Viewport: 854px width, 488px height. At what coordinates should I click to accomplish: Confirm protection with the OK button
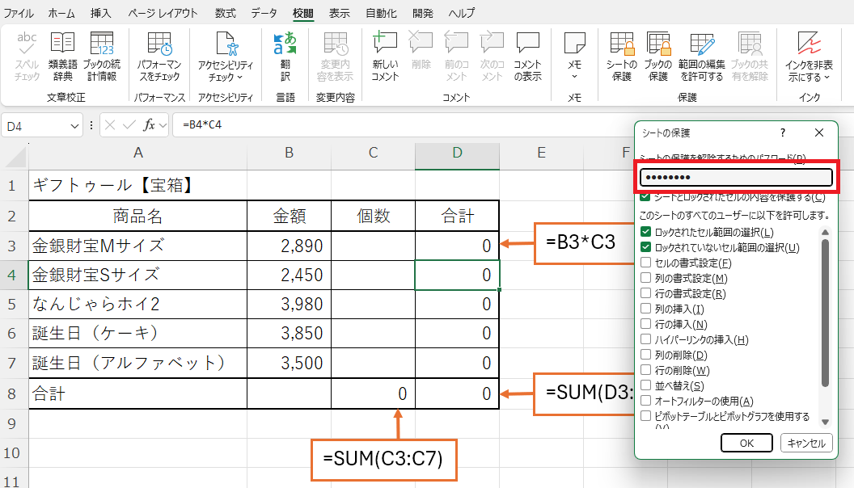tap(746, 443)
